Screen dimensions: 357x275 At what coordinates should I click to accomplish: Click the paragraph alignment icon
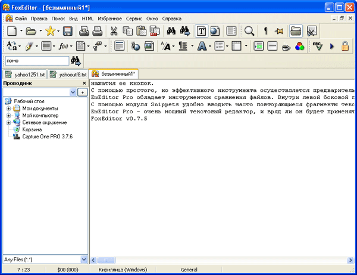(183, 46)
